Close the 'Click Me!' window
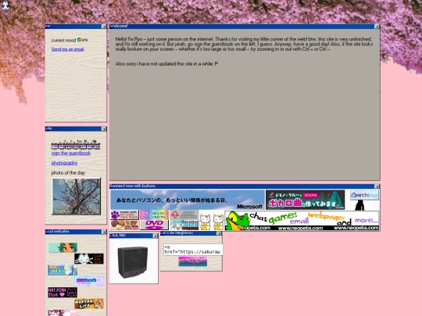 click(156, 236)
